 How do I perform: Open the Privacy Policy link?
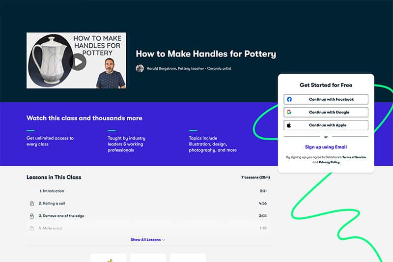[329, 162]
